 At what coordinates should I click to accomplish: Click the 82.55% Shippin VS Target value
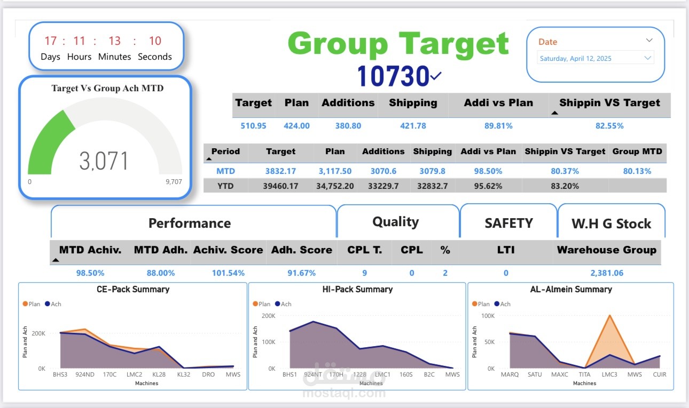(x=609, y=126)
